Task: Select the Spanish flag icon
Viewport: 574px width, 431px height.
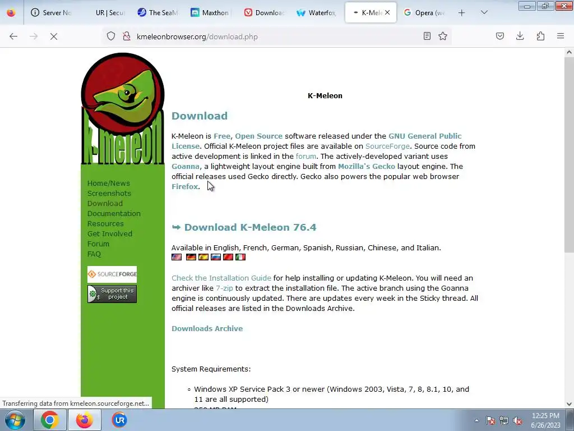Action: (203, 257)
